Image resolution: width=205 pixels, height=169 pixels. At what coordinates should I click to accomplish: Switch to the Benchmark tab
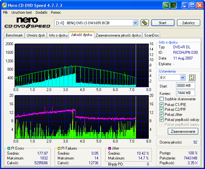pos(14,35)
